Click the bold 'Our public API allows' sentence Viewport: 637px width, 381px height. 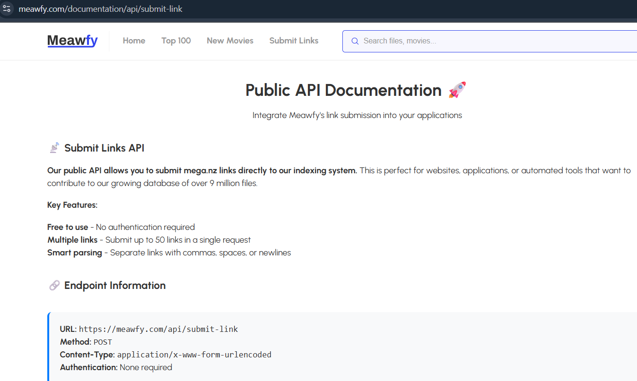[x=202, y=170]
